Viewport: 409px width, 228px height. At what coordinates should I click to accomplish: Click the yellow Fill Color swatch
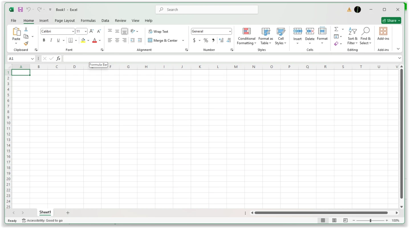click(x=83, y=40)
